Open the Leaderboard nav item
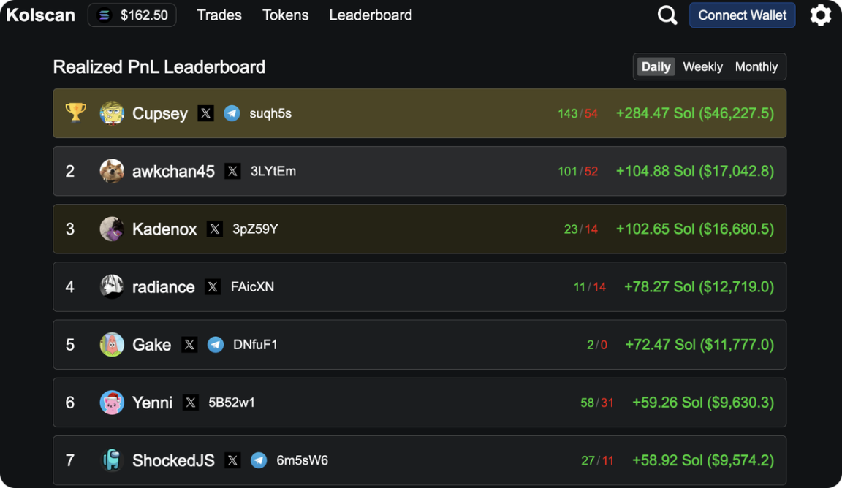The image size is (842, 488). [371, 15]
